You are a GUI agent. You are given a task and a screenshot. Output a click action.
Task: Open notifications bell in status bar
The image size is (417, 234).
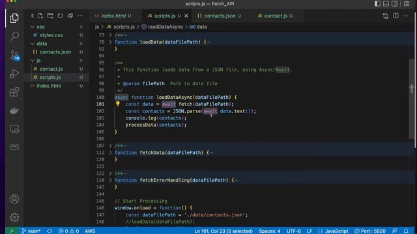(406, 231)
